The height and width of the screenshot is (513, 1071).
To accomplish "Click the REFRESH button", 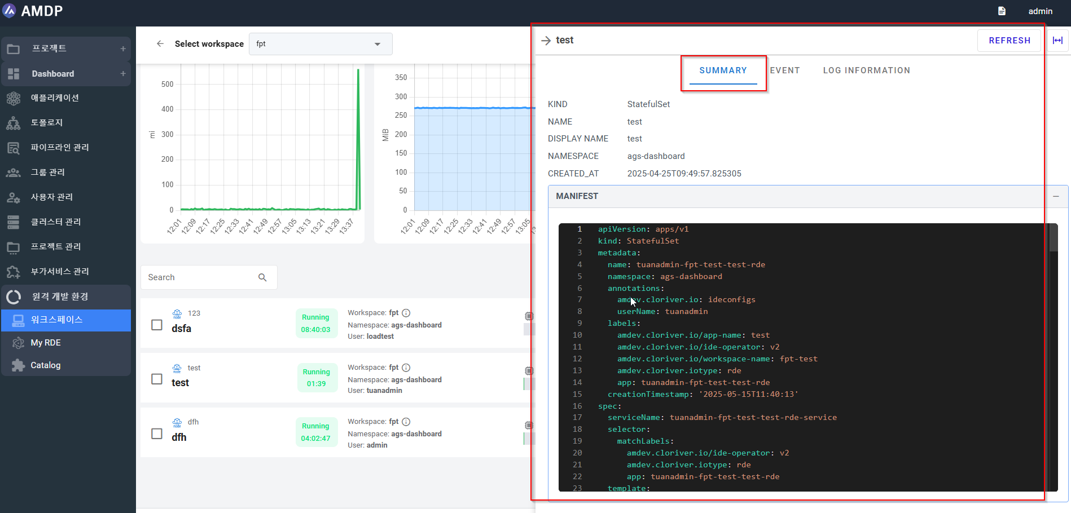I will 1009,41.
